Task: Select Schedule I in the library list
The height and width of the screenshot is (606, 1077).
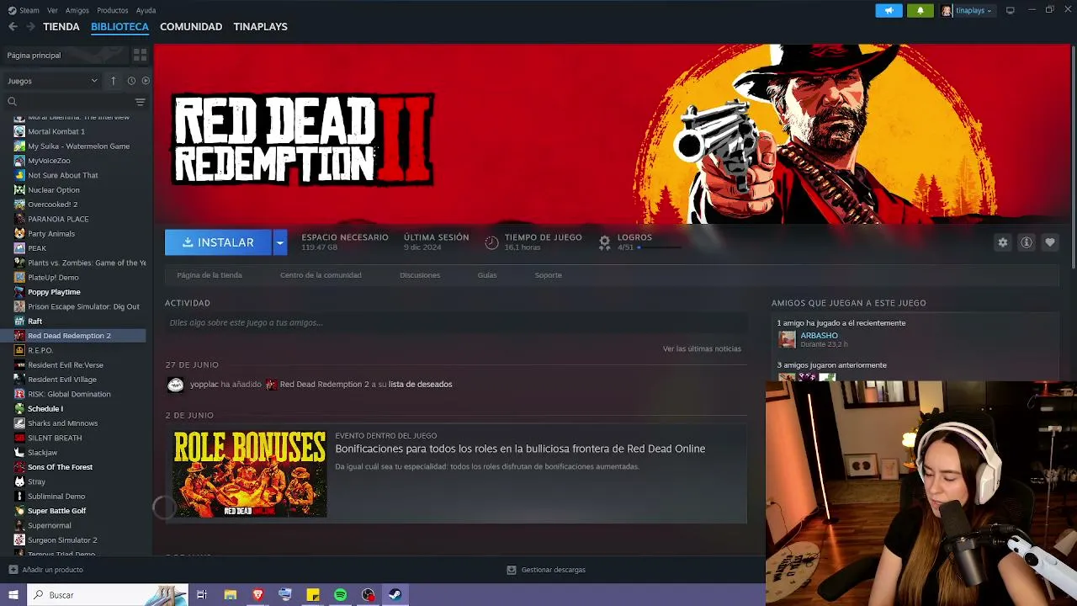Action: click(45, 409)
